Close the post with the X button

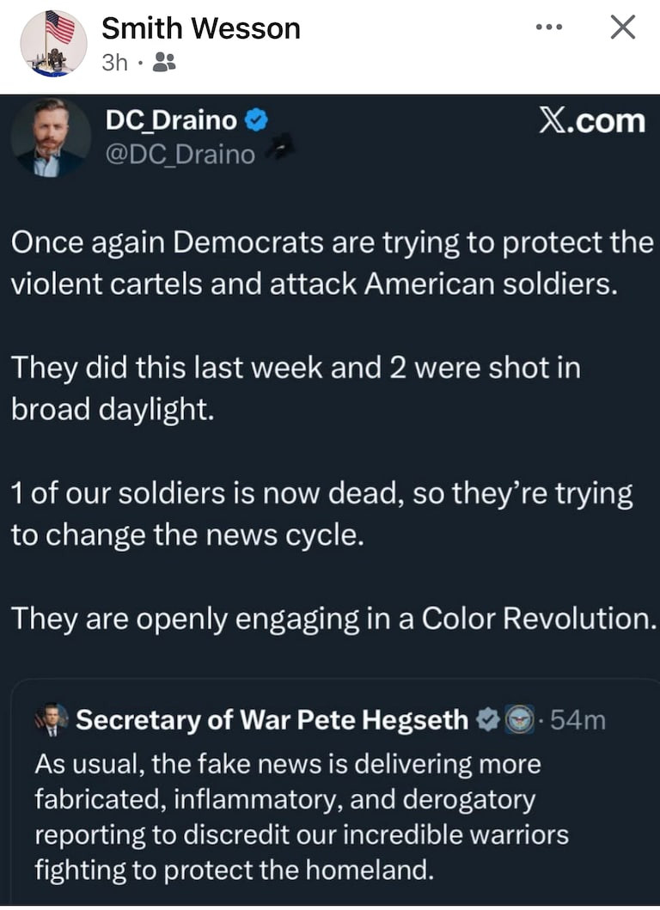[622, 27]
